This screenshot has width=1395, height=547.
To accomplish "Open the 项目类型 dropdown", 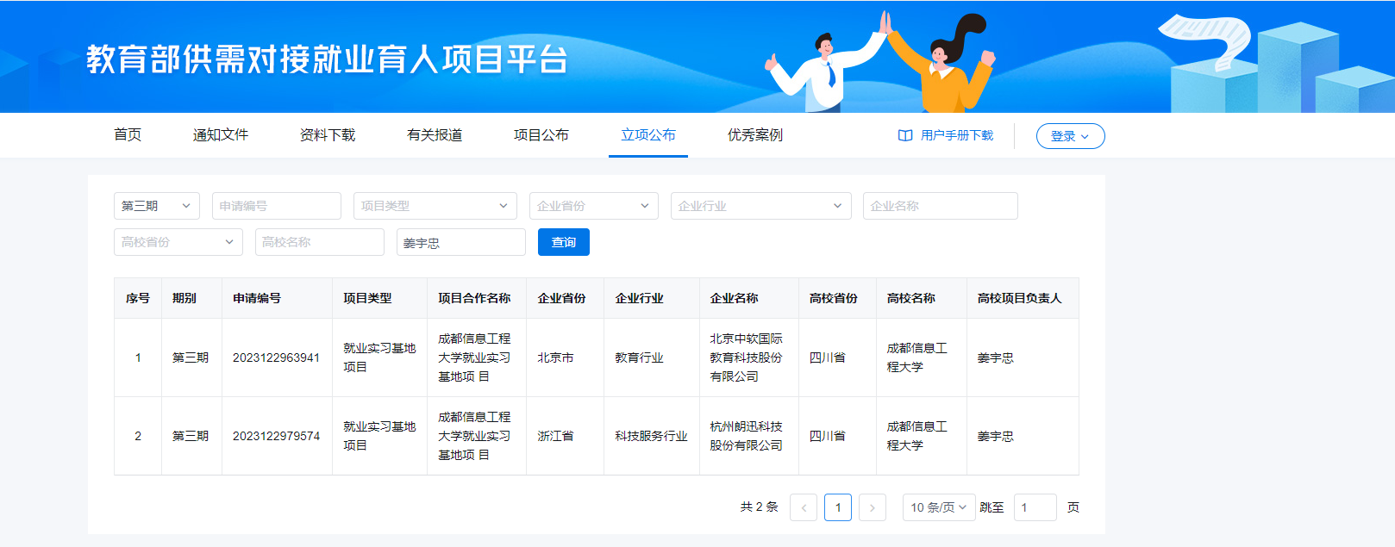I will coord(435,206).
